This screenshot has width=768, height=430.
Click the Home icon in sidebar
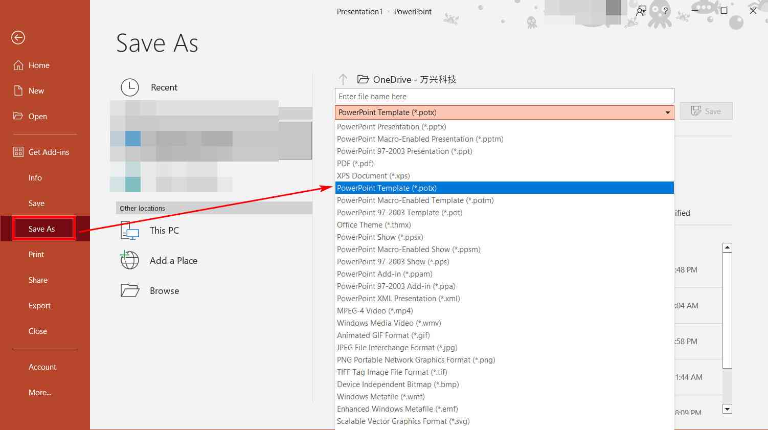(18, 65)
